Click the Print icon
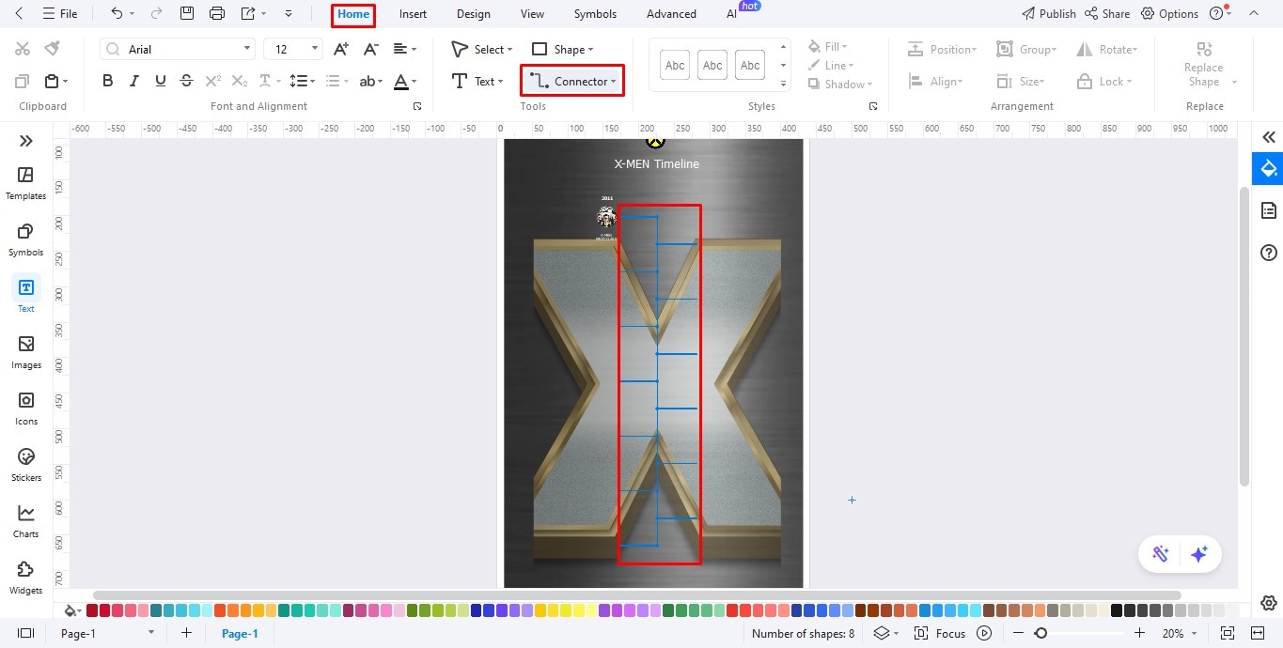Image resolution: width=1283 pixels, height=648 pixels. tap(217, 14)
